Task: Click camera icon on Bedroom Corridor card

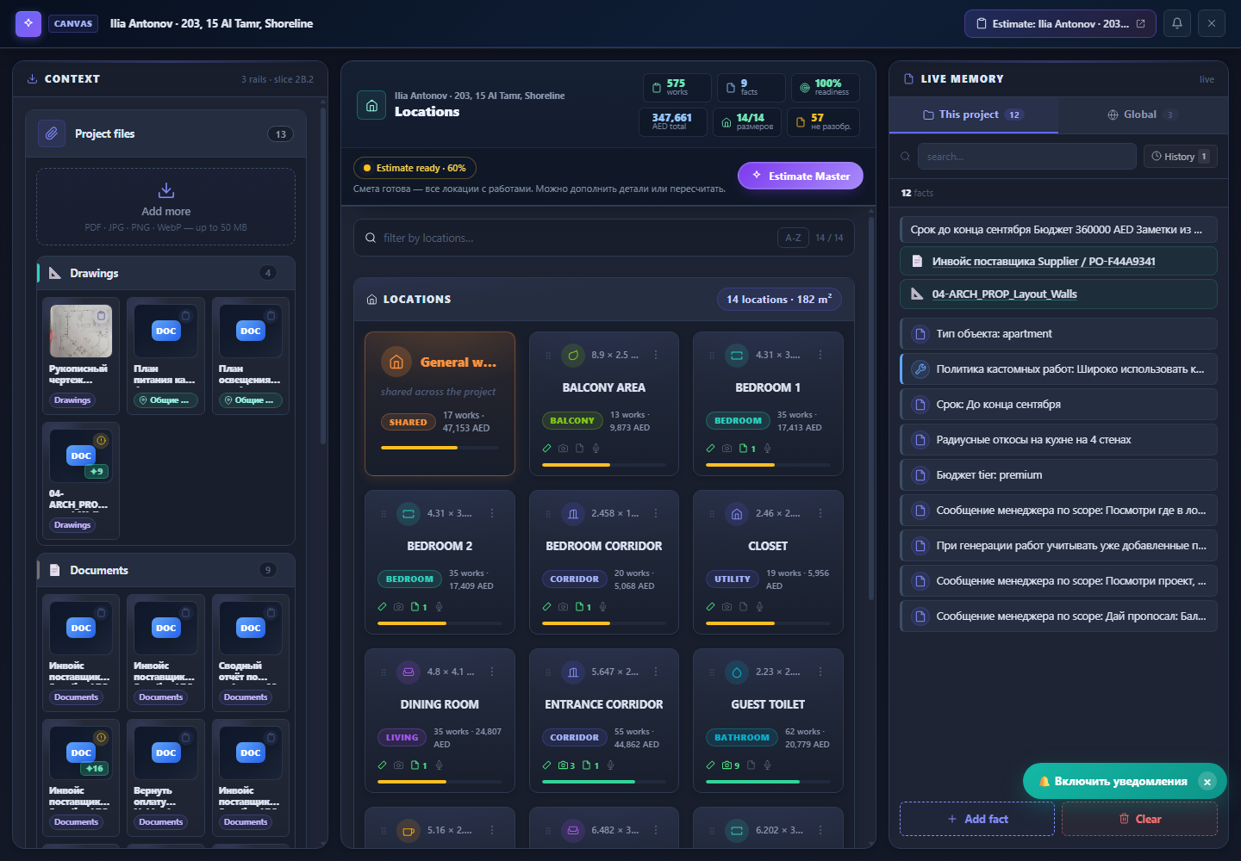Action: click(563, 607)
